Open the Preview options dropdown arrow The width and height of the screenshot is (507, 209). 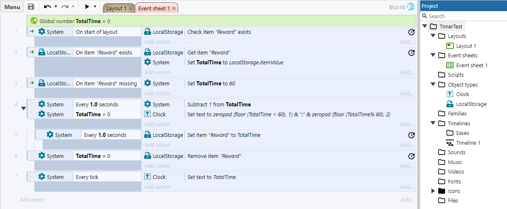pyautogui.click(x=95, y=7)
